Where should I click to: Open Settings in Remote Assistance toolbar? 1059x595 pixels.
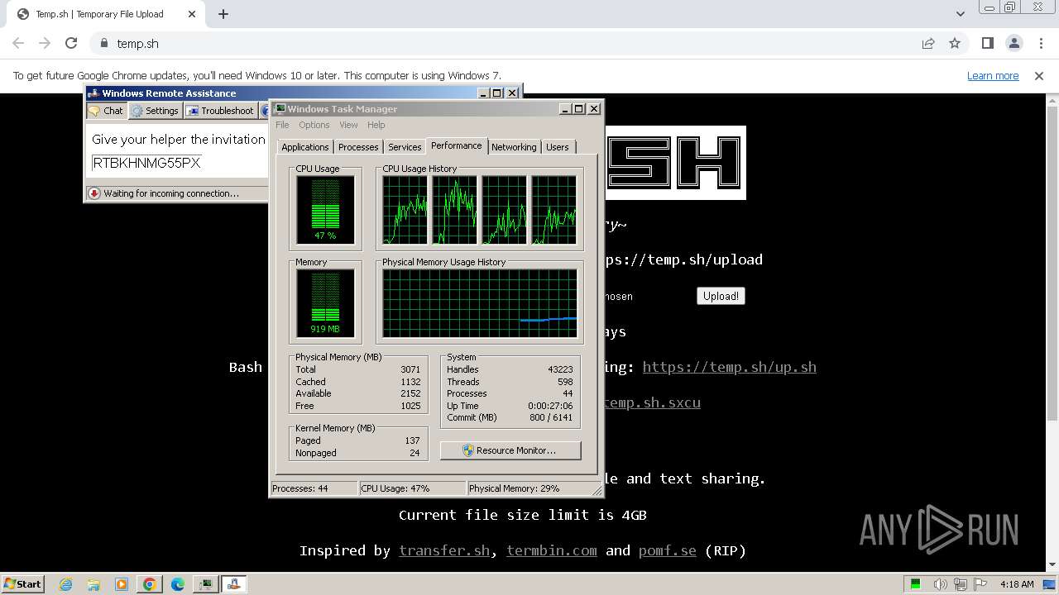tap(155, 111)
